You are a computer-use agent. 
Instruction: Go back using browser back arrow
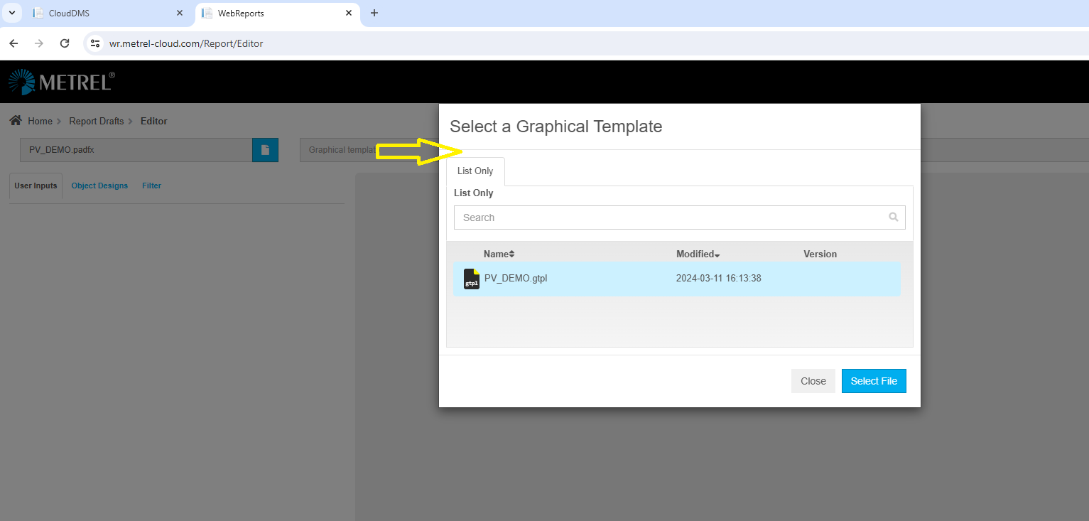13,43
